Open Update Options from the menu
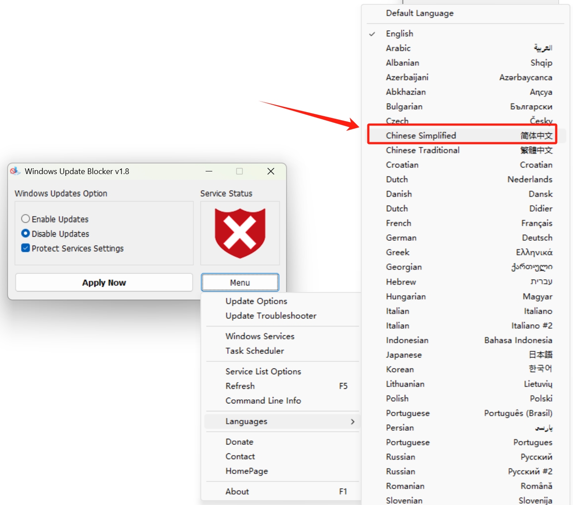Screen dimensions: 573x505 pos(256,301)
